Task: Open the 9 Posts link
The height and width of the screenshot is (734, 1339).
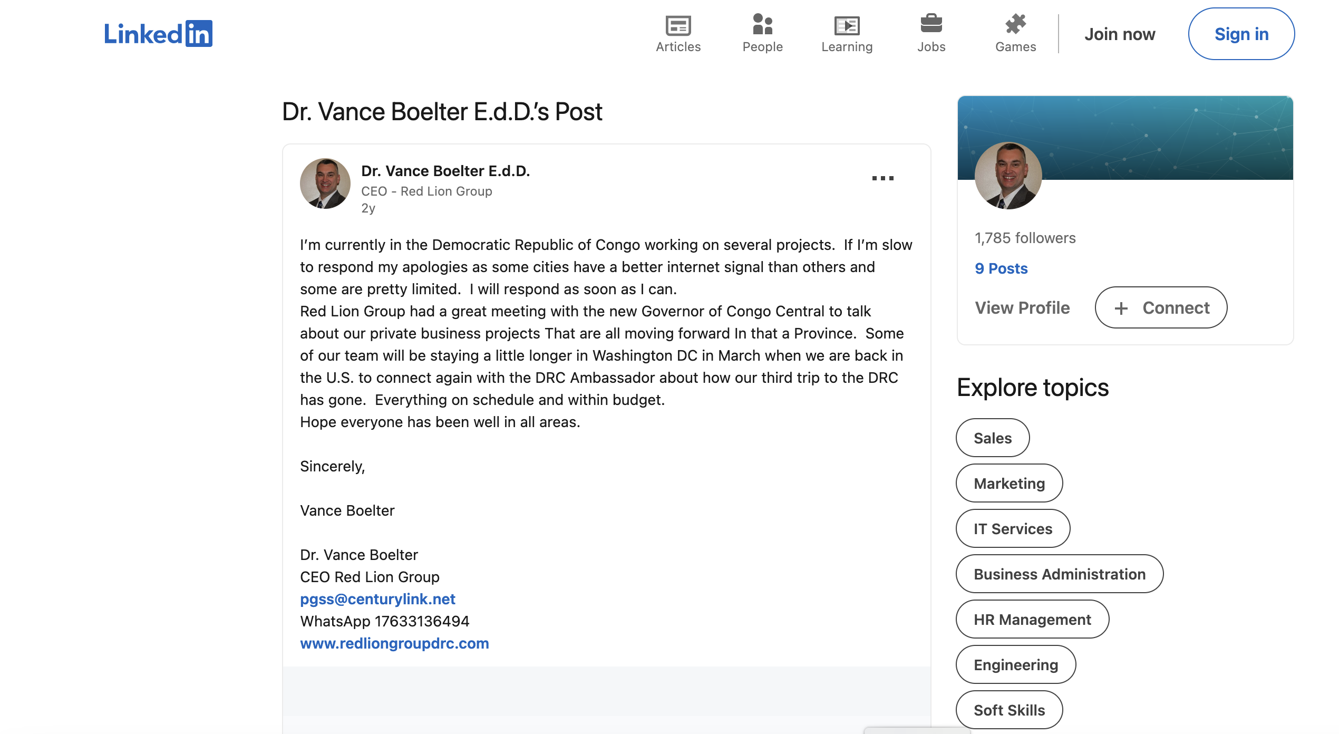Action: coord(1001,268)
